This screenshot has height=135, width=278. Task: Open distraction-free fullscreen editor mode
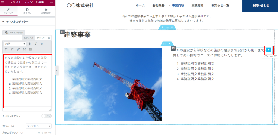click(24, 49)
